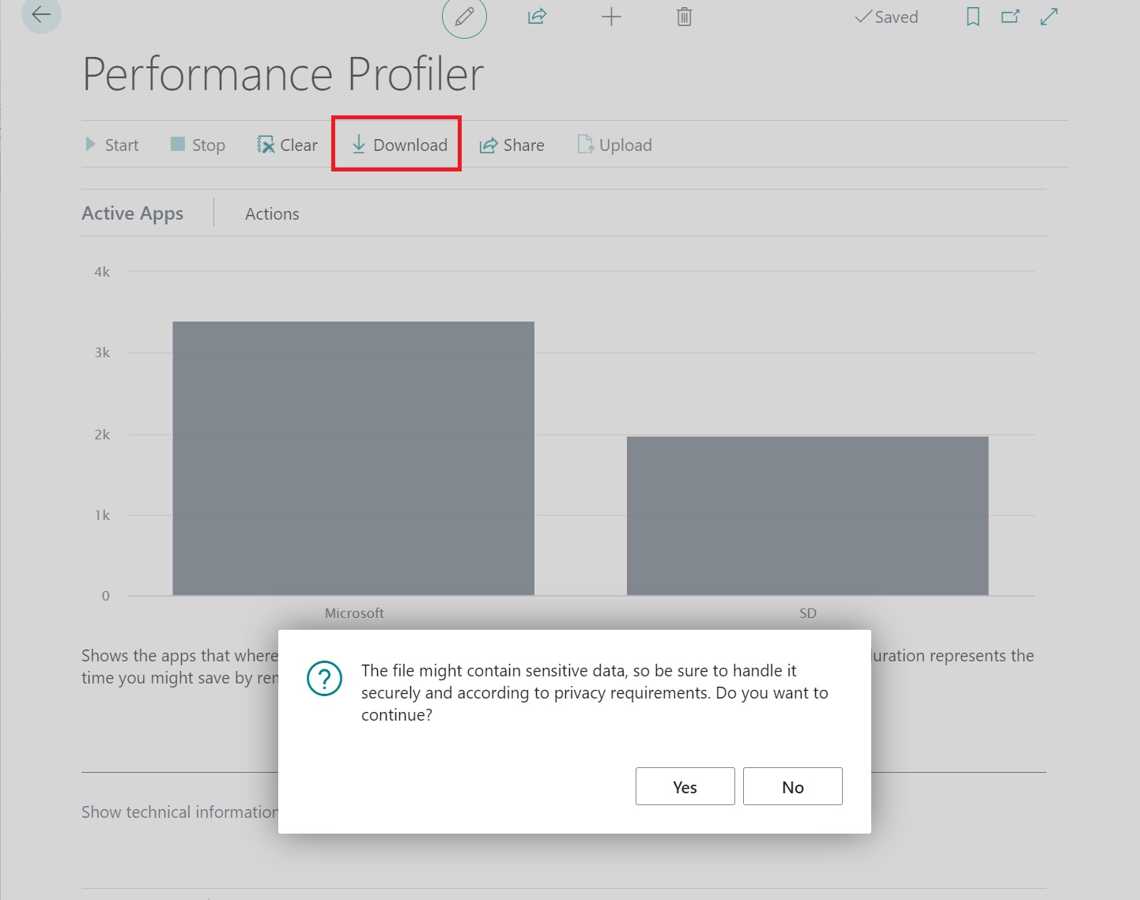Open profiler in new window
1140x900 pixels.
pyautogui.click(x=1010, y=17)
